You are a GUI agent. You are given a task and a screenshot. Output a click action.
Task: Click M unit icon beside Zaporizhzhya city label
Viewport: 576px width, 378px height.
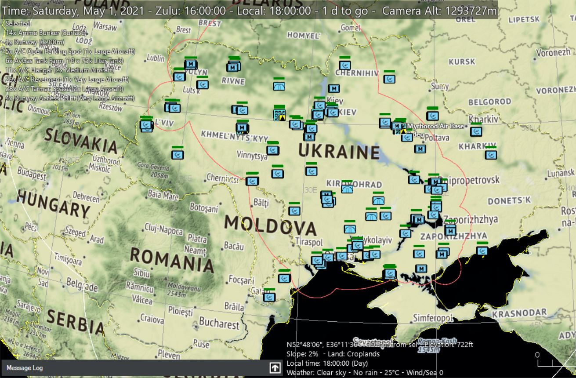[450, 229]
